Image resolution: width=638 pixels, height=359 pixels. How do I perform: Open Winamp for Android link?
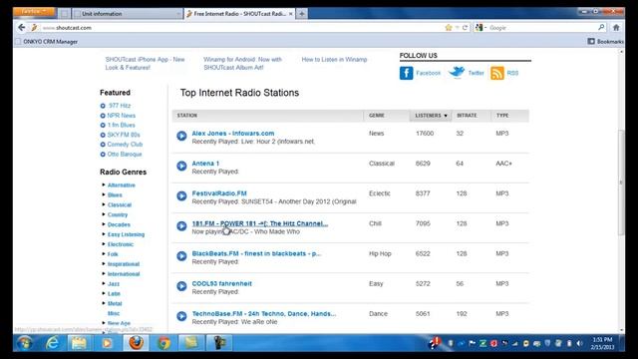point(242,64)
